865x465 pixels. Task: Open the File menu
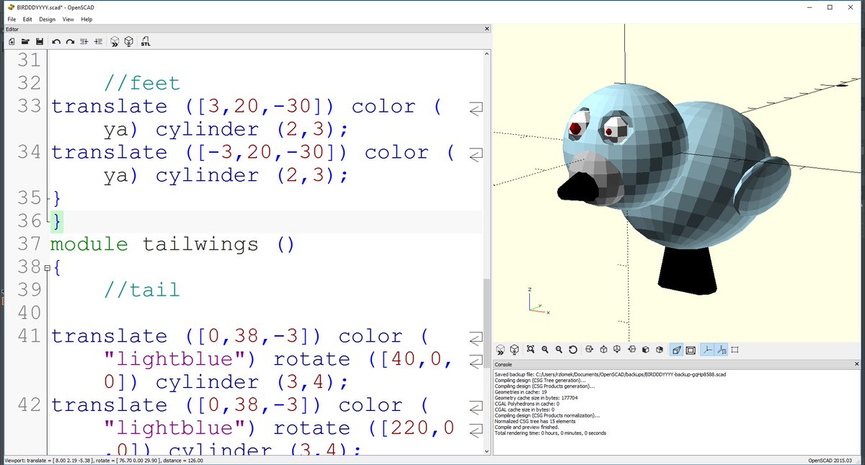[x=12, y=19]
